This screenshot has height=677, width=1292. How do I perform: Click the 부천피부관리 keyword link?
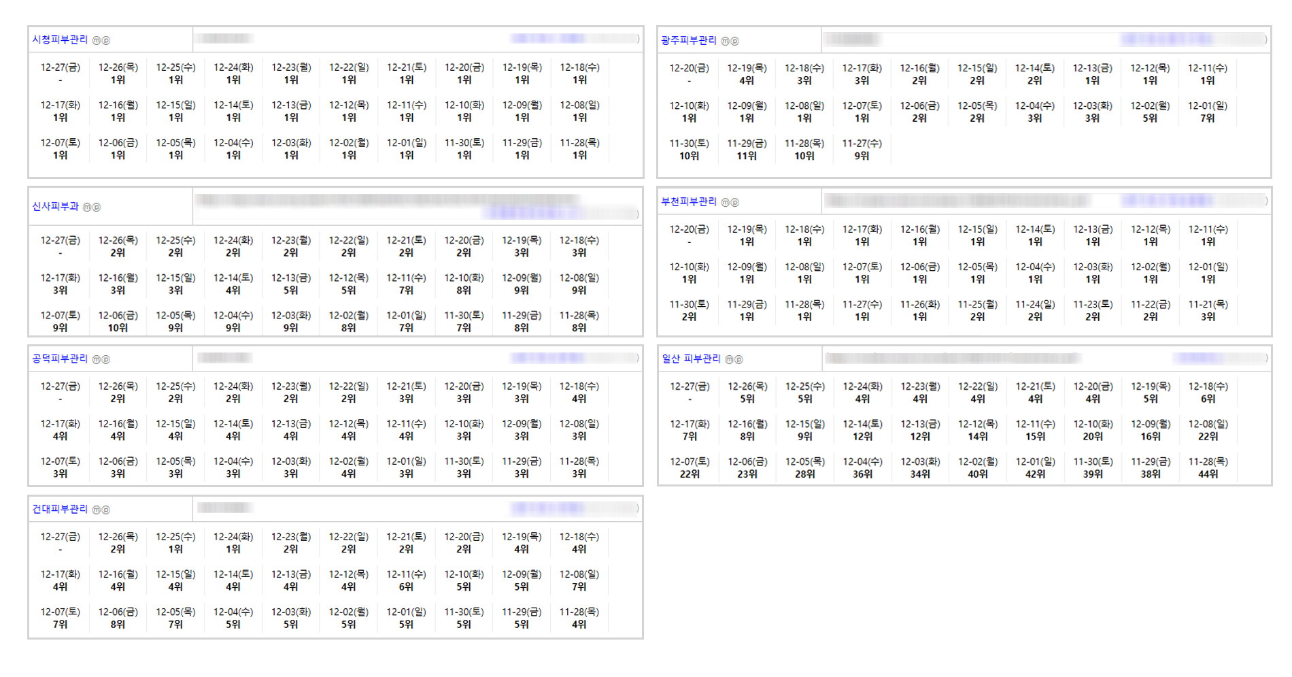coord(689,202)
